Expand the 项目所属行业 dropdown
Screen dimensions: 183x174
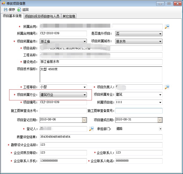point(85,95)
